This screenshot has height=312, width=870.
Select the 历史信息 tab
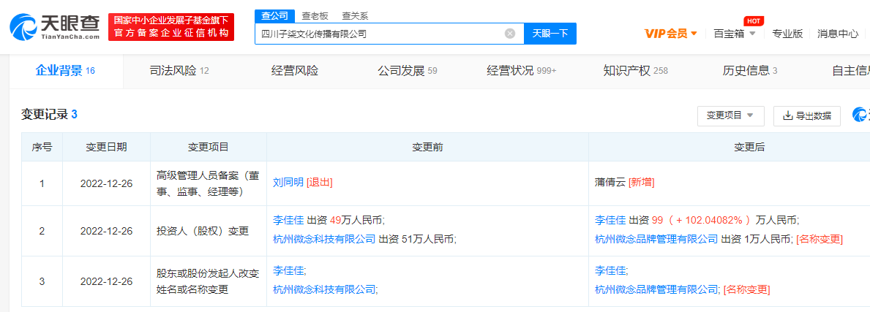pyautogui.click(x=749, y=71)
